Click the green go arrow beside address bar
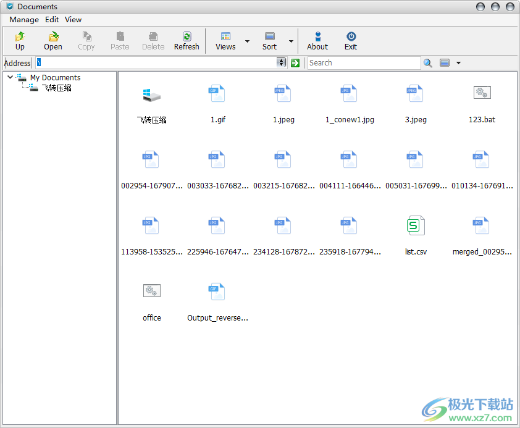The width and height of the screenshot is (520, 428). (x=295, y=62)
